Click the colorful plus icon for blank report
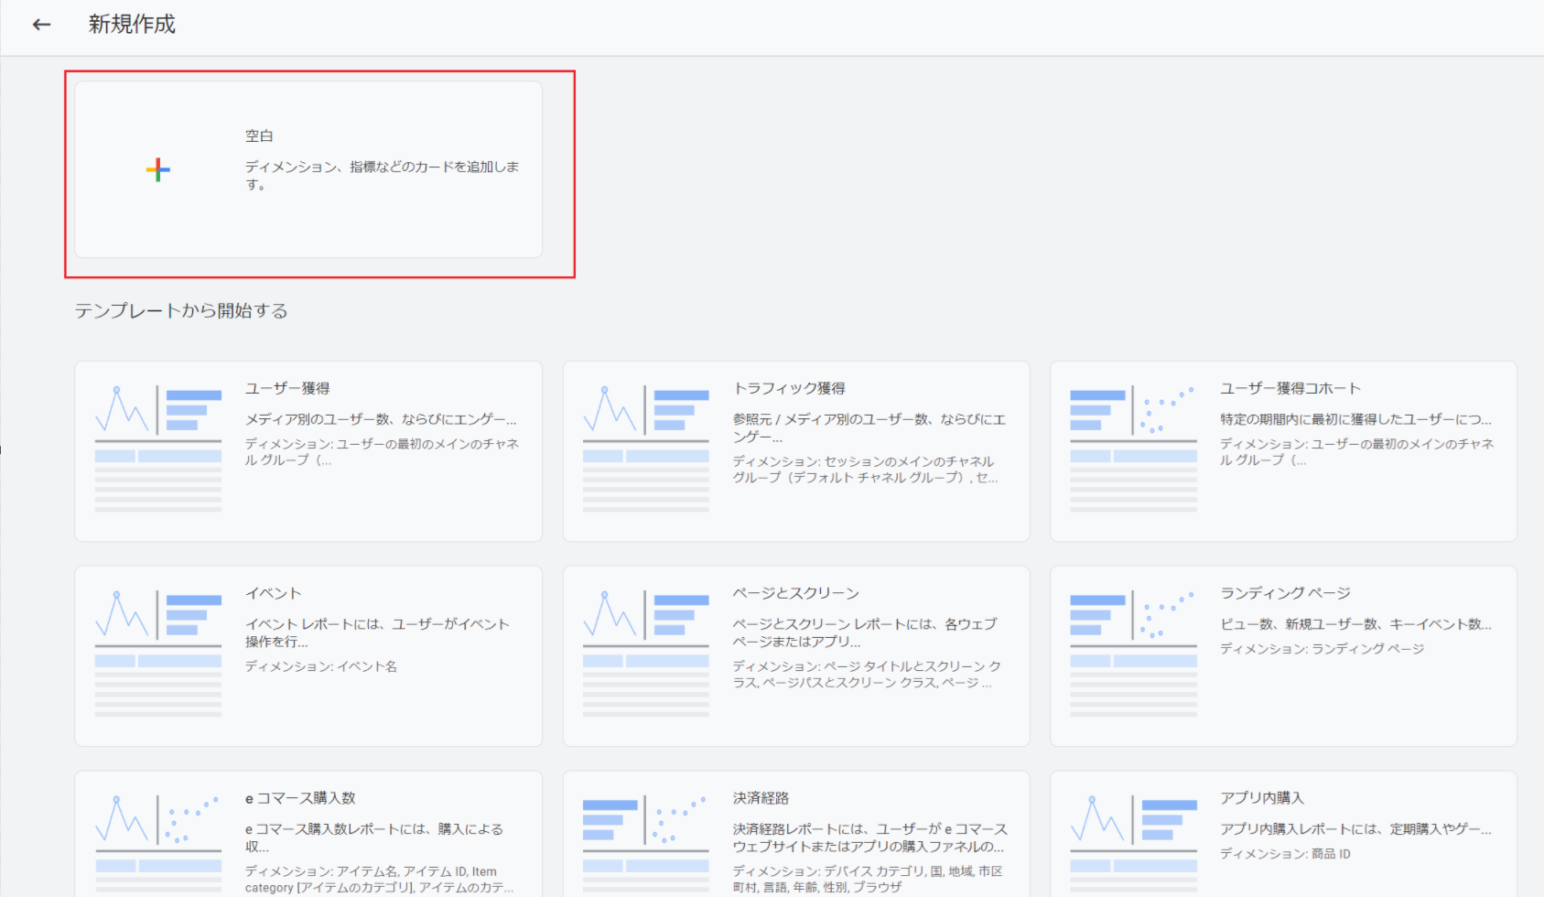The height and width of the screenshot is (897, 1544). pos(157,169)
